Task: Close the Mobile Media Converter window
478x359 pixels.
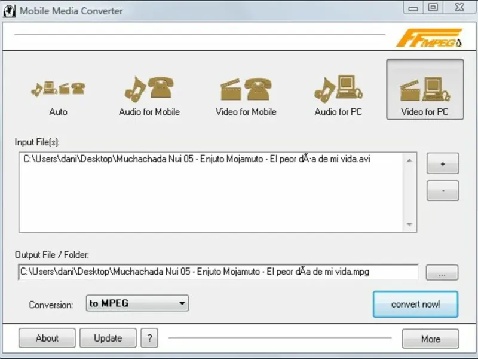Action: (x=459, y=8)
